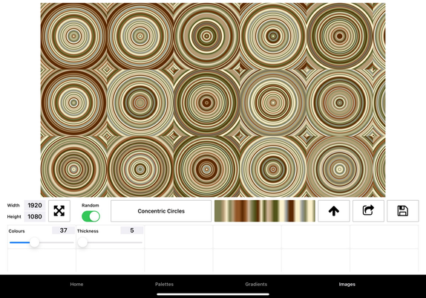Tap the concentric circles preview image
The height and width of the screenshot is (298, 426).
pyautogui.click(x=213, y=100)
